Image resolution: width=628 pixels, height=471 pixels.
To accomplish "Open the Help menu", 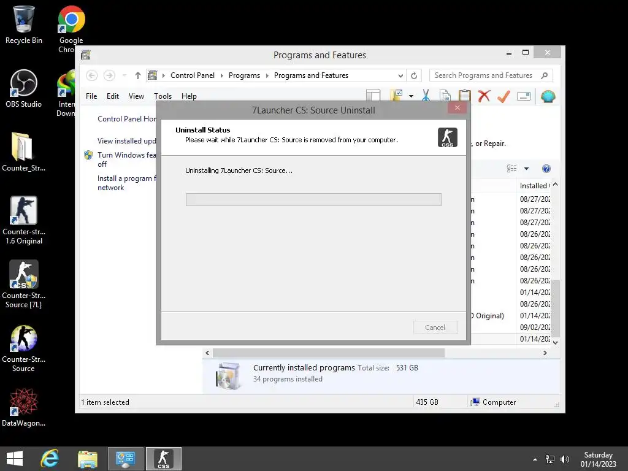I will pos(189,96).
